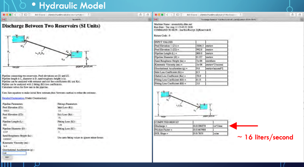Go back in the right Safari window
This screenshot has width=304, height=167.
(x=167, y=15)
